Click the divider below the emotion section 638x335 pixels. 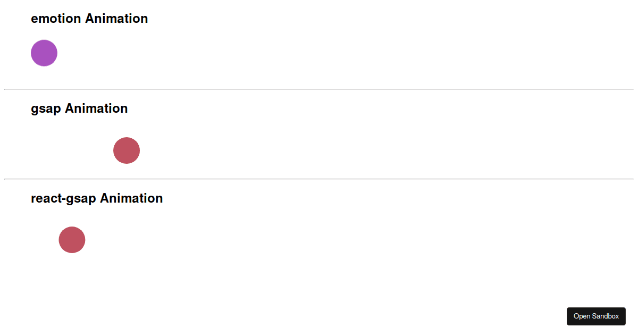point(319,88)
